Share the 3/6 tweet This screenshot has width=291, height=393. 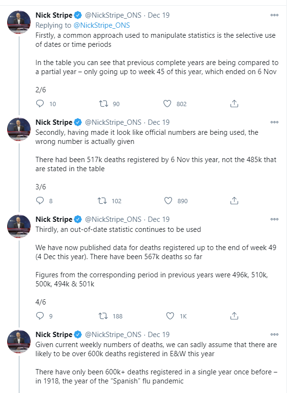click(235, 201)
